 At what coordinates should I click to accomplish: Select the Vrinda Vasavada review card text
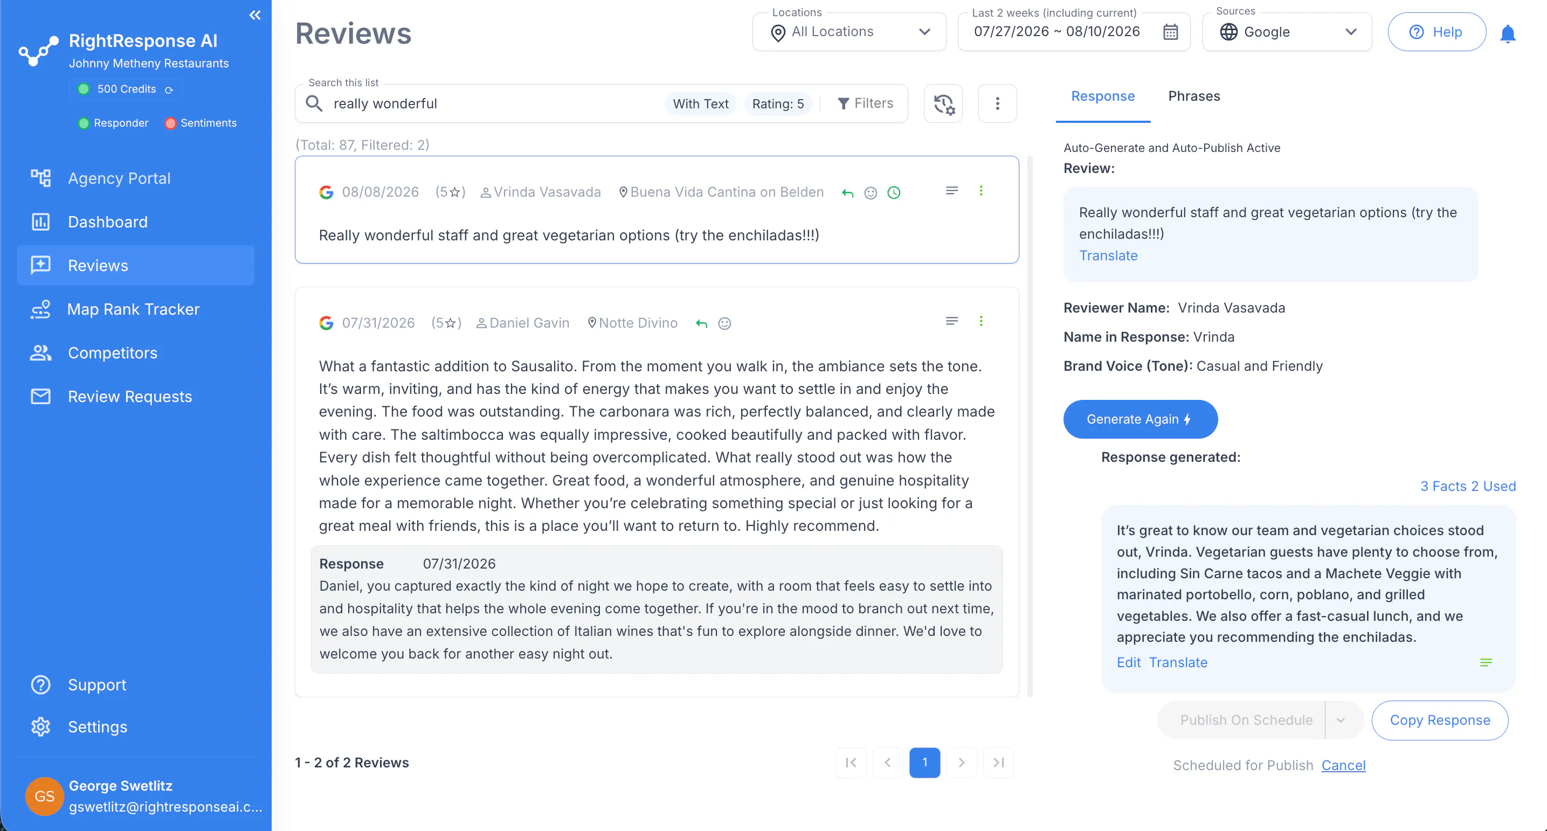[569, 236]
